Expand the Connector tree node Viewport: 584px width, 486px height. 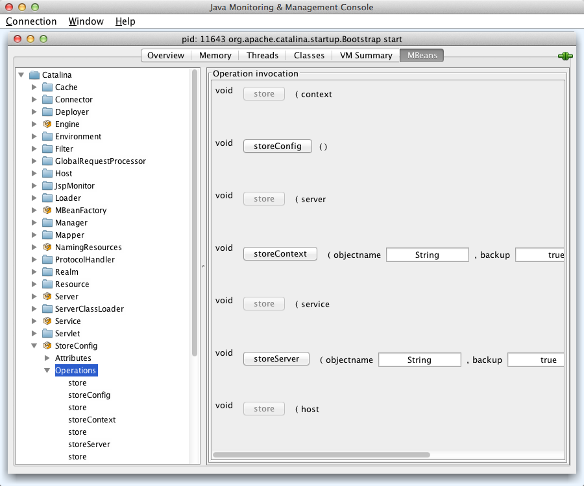click(34, 100)
